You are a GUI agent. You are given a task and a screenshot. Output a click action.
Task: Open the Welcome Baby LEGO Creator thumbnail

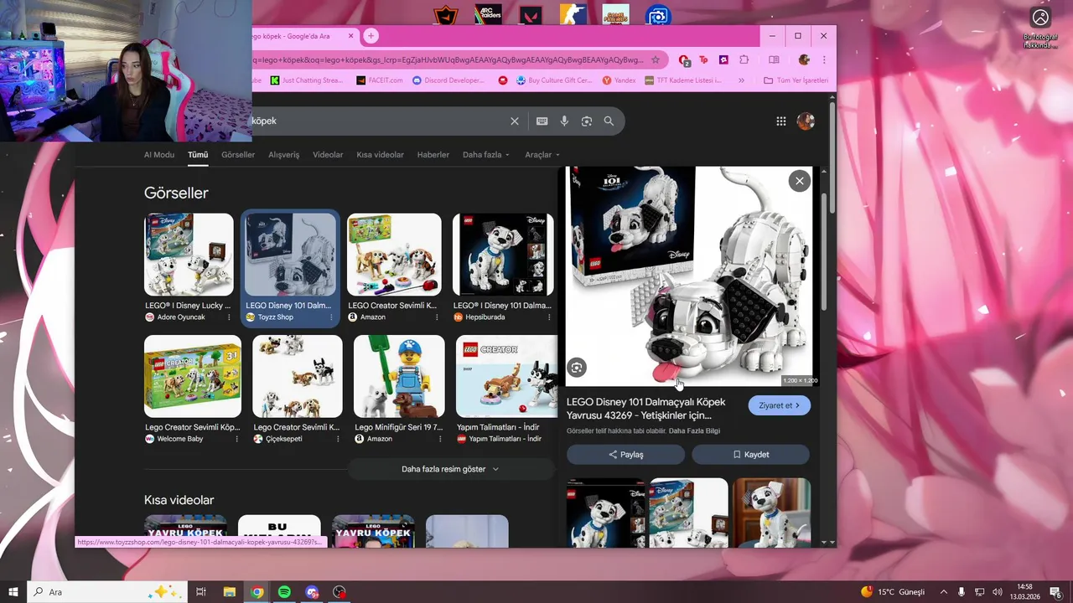(x=193, y=376)
